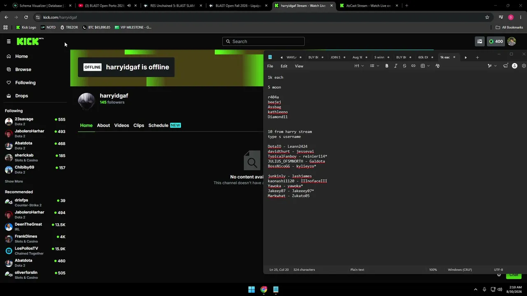Viewport: 527px width, 296px height.
Task: Change UTF-8 encoding in status bar
Action: (498, 270)
